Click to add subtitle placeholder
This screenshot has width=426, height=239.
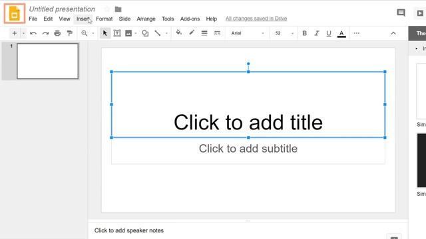pos(248,149)
